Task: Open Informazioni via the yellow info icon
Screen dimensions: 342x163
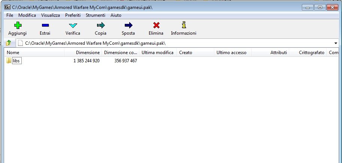Action: 184,25
